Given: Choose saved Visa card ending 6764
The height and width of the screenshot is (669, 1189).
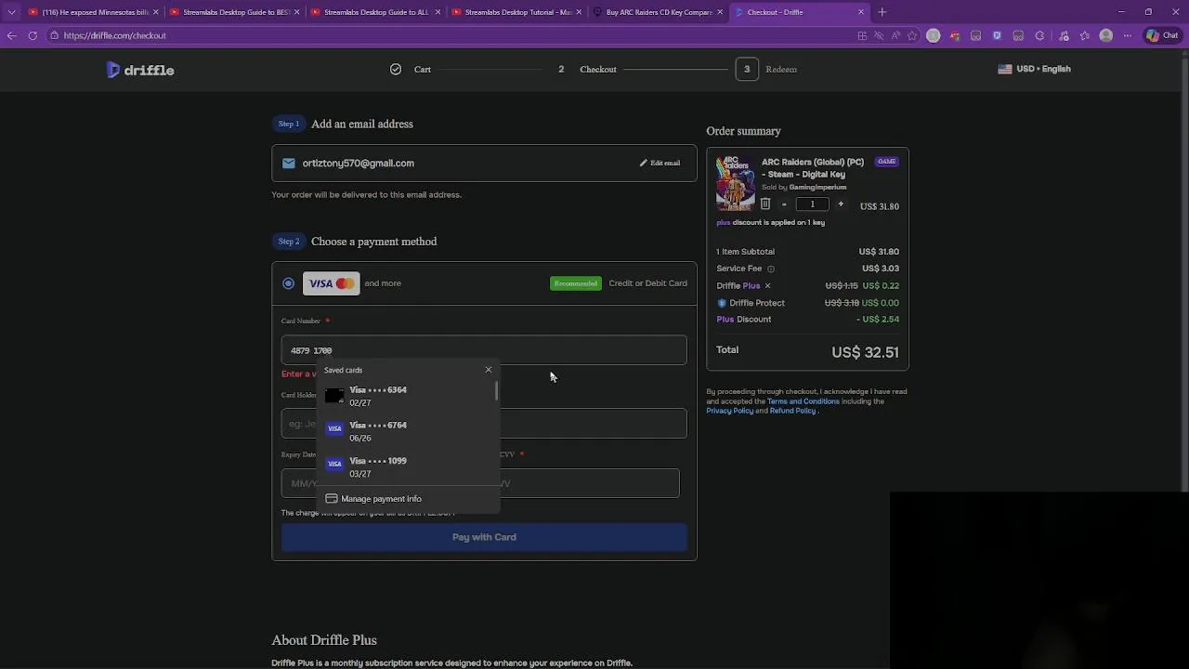Looking at the screenshot, I should 407,431.
